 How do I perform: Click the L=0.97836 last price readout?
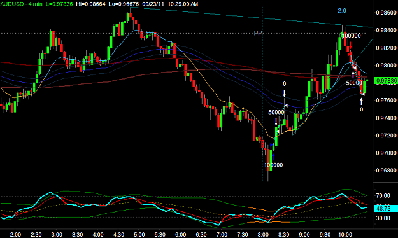(x=59, y=4)
